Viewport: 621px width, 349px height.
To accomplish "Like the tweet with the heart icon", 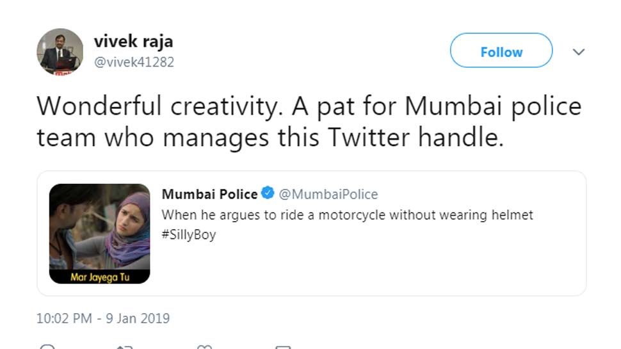I will point(204,347).
